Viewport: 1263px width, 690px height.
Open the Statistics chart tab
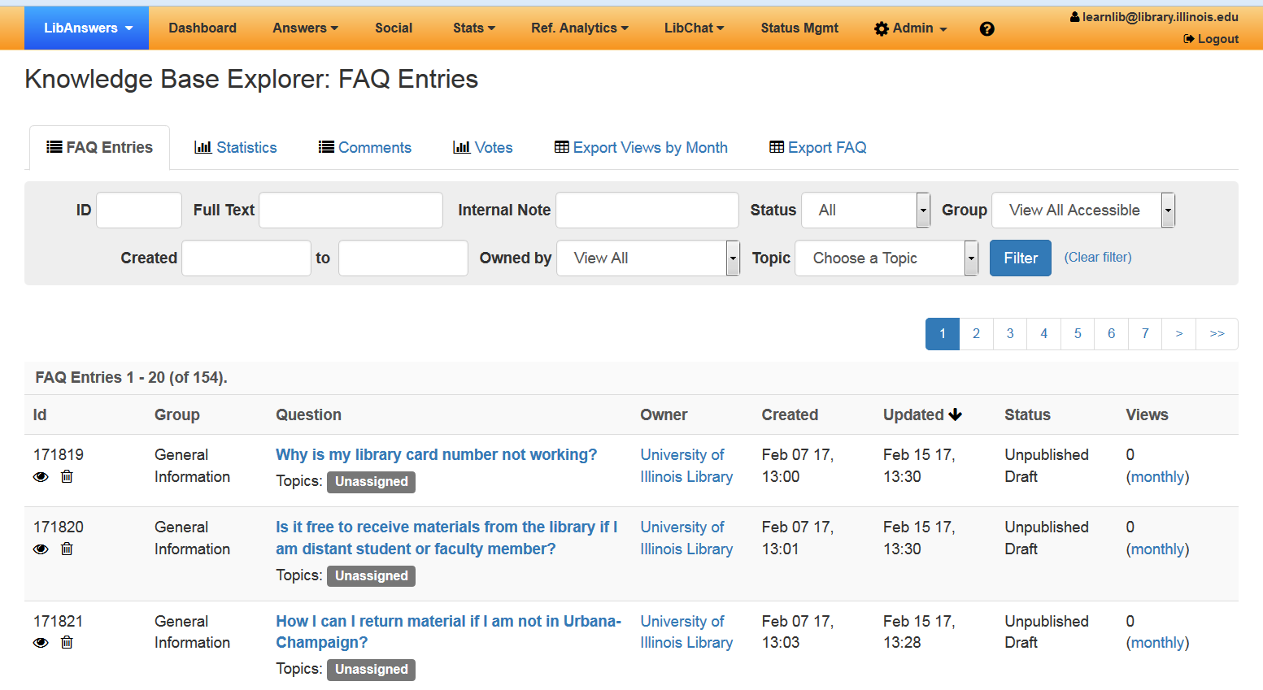pyautogui.click(x=236, y=147)
